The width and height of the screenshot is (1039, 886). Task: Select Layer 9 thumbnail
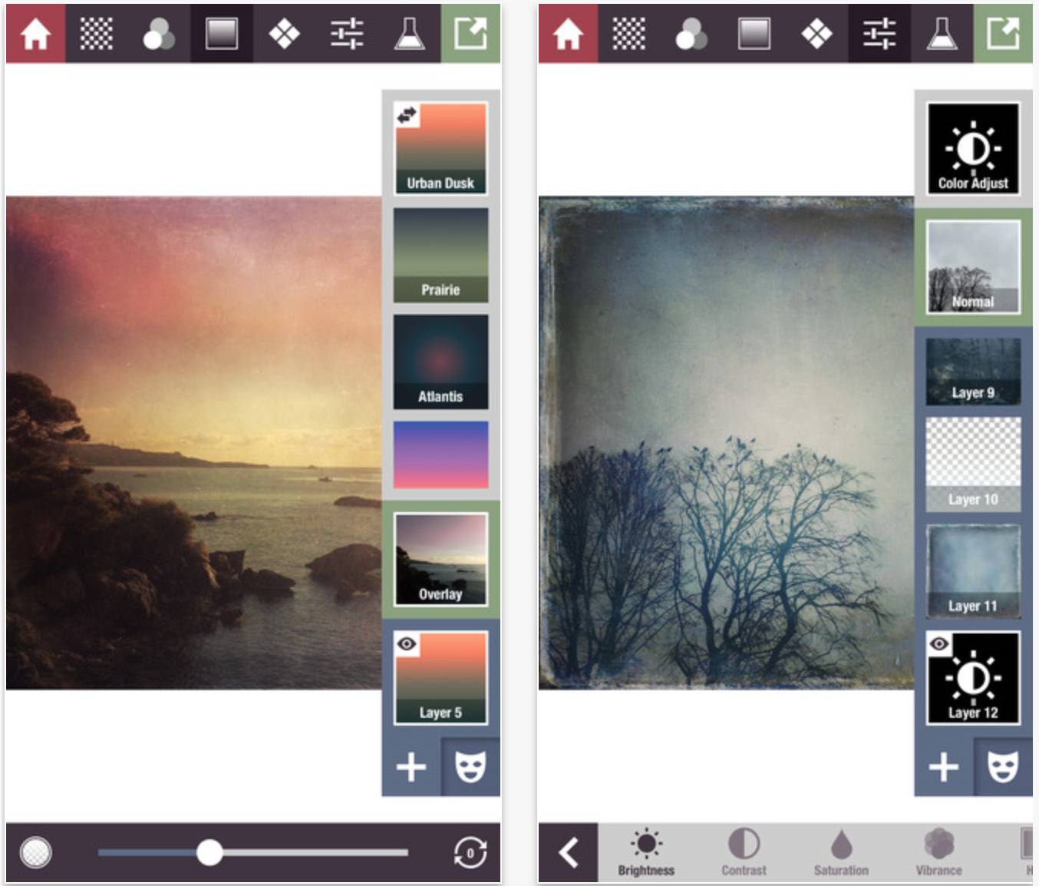pos(973,372)
